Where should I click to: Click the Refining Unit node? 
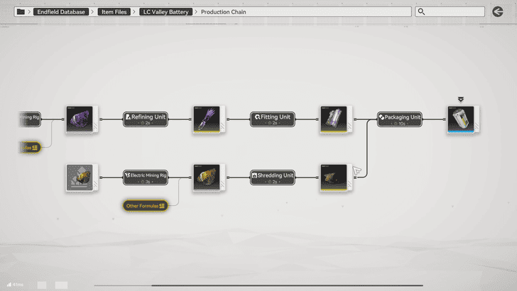tap(146, 119)
